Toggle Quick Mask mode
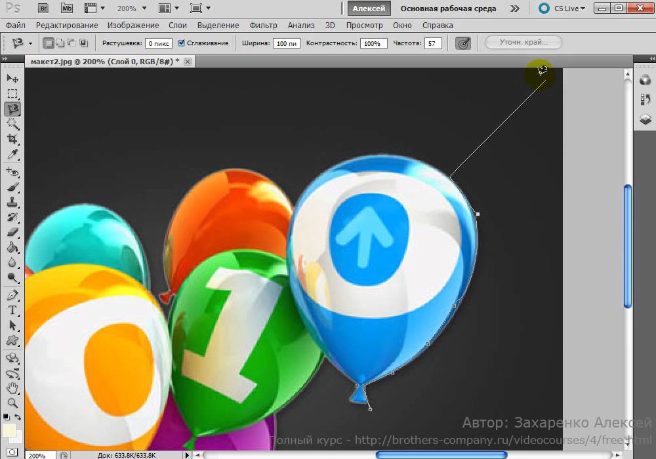The image size is (656, 459). point(12,452)
